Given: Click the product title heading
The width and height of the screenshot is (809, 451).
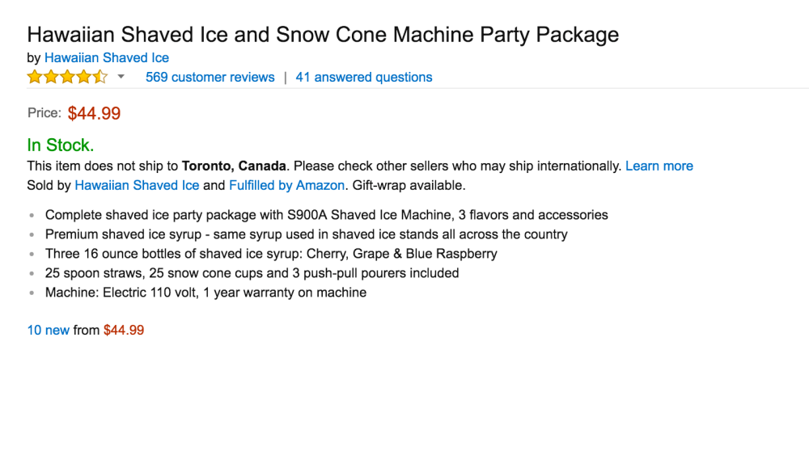Looking at the screenshot, I should [323, 35].
